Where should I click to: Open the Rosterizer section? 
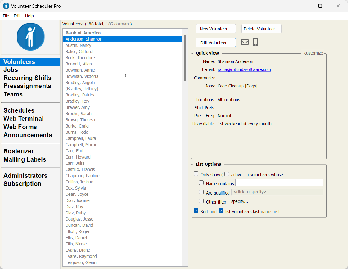[19, 151]
